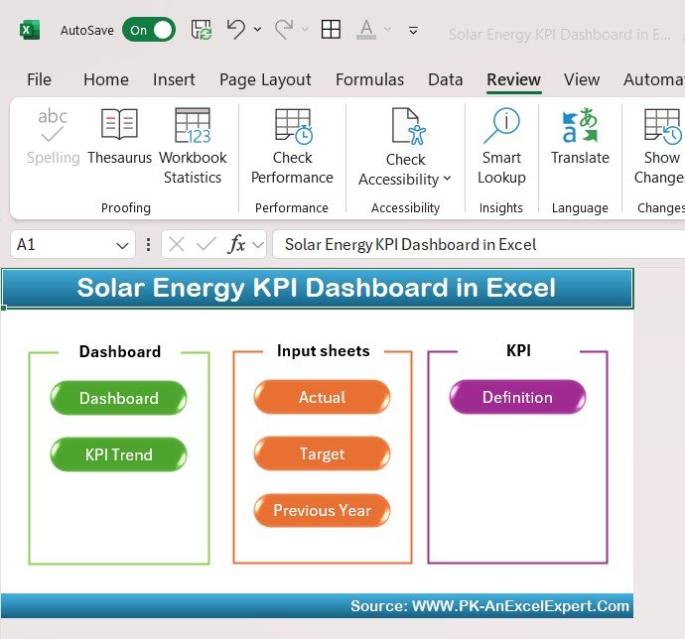Image resolution: width=685 pixels, height=639 pixels.
Task: Switch to the View tab
Action: click(x=582, y=79)
